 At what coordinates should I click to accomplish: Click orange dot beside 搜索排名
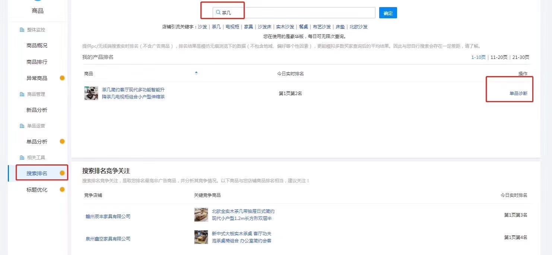[62, 173]
